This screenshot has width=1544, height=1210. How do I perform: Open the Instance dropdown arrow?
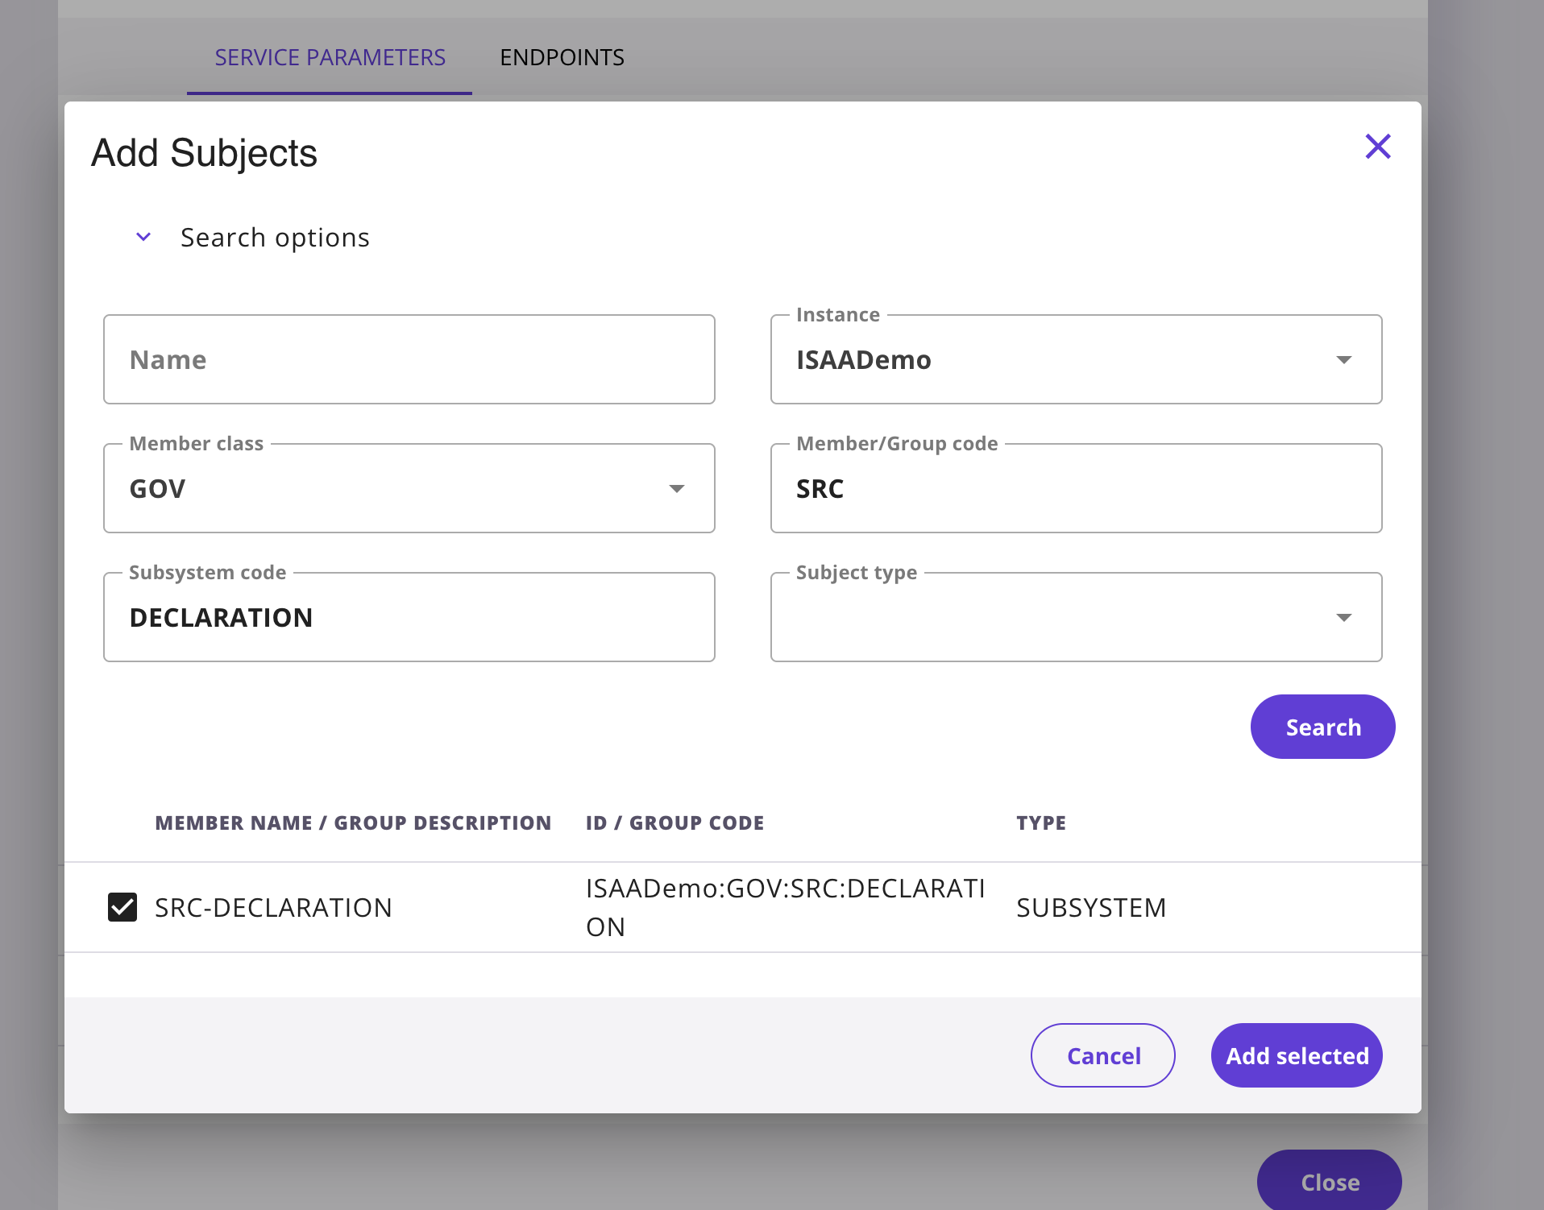pos(1343,359)
